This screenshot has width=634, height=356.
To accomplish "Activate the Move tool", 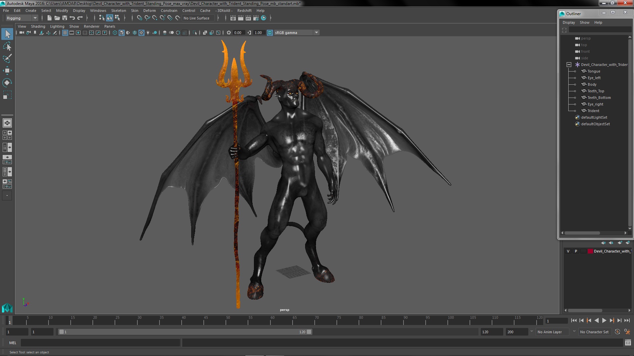I will pyautogui.click(x=7, y=71).
